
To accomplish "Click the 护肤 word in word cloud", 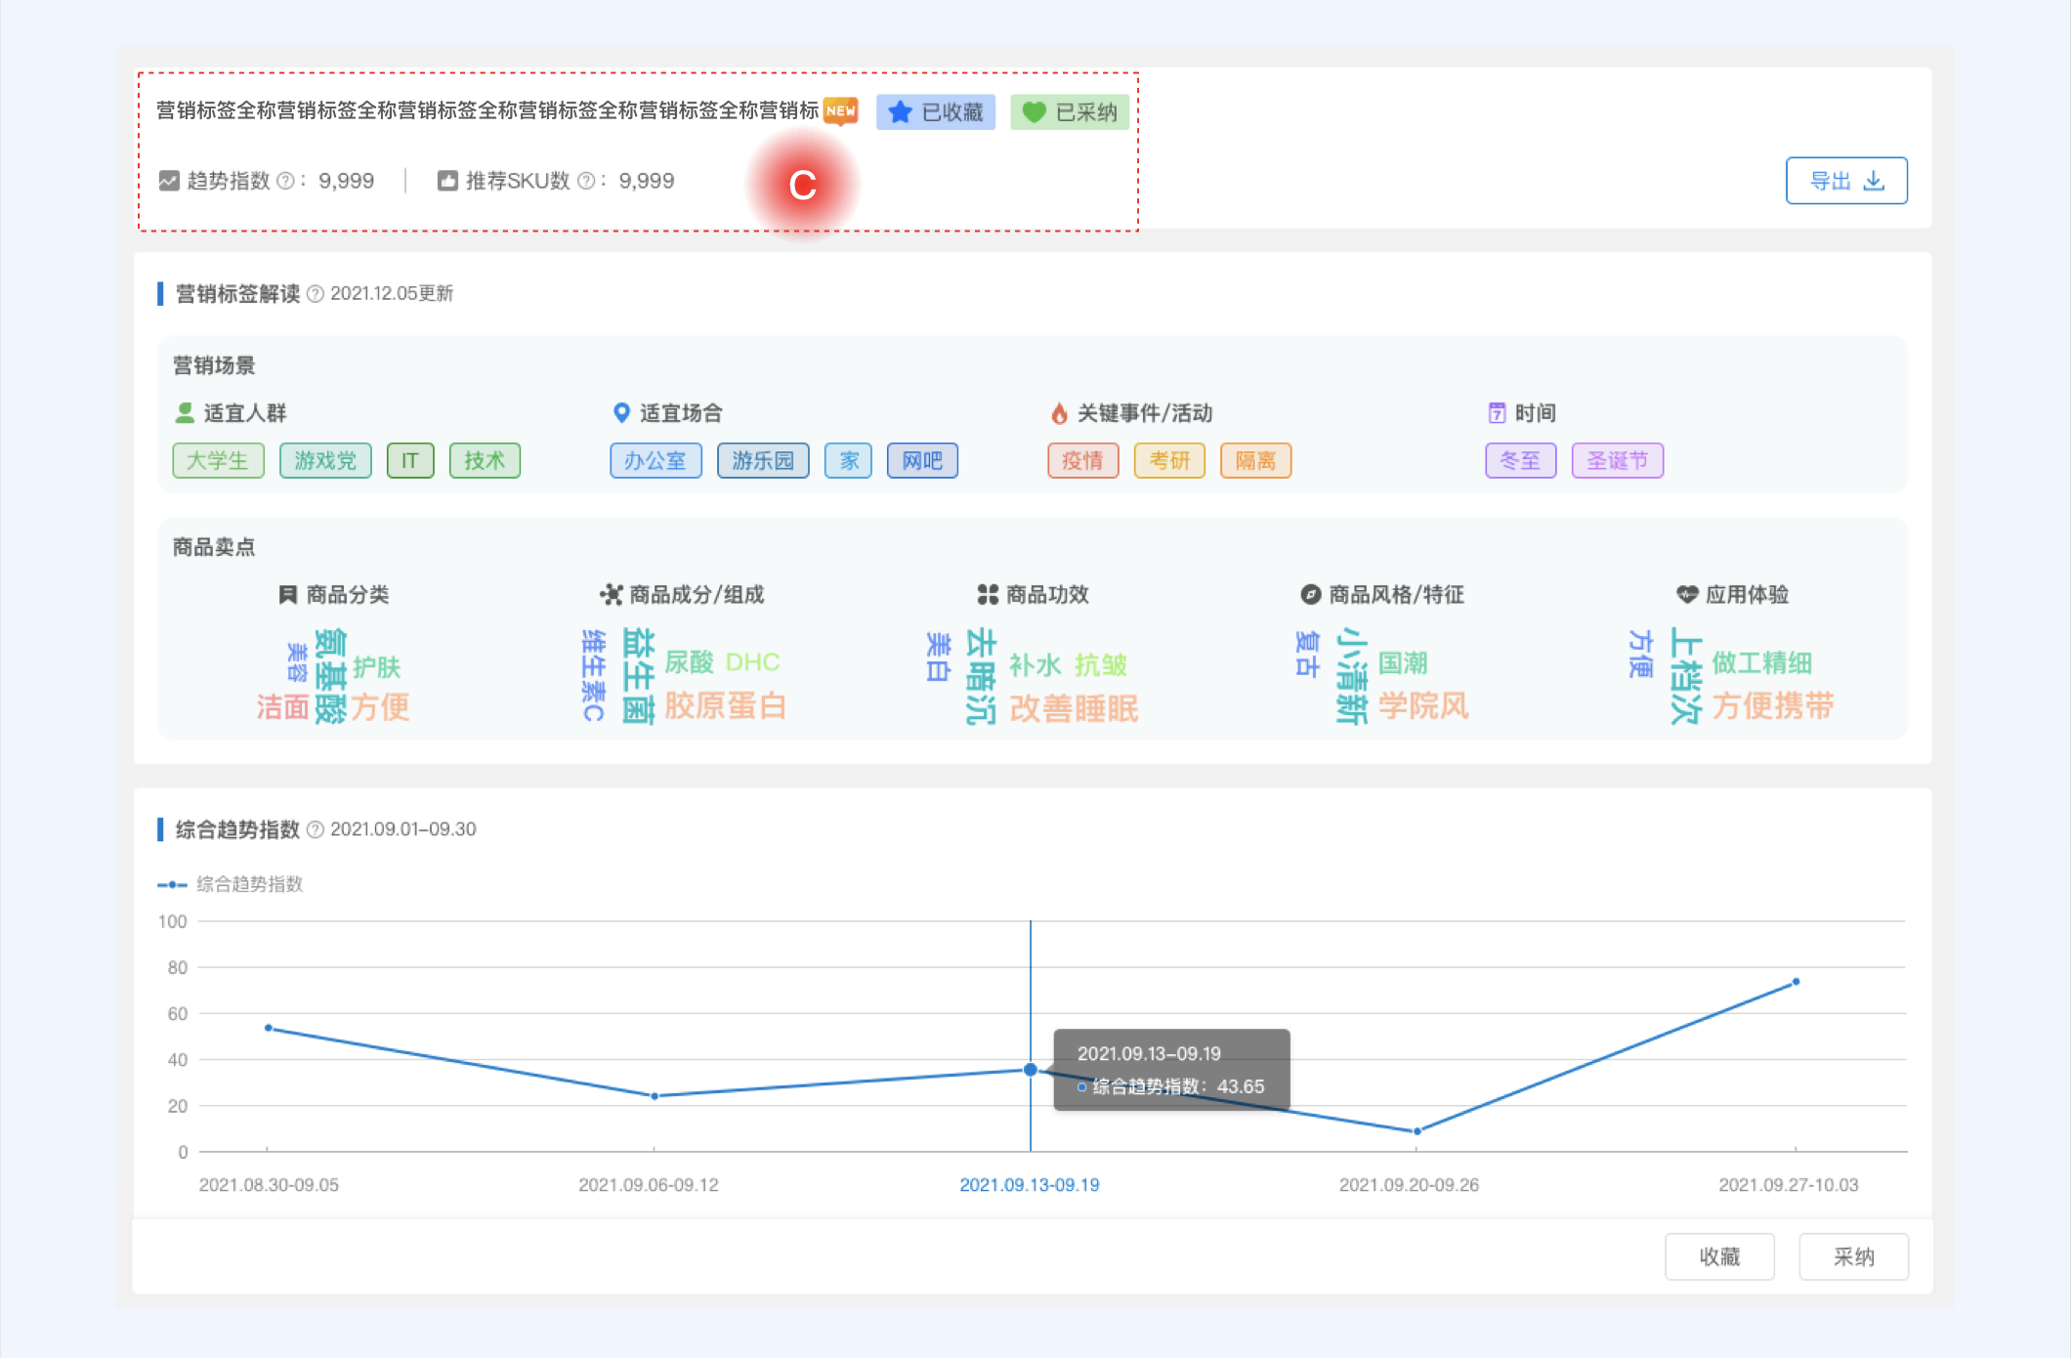I will click(376, 667).
